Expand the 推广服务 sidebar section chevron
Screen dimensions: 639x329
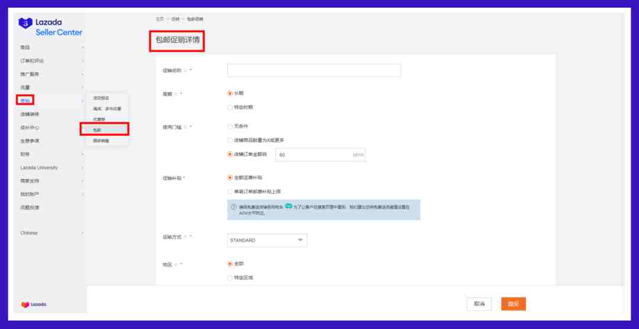point(82,74)
